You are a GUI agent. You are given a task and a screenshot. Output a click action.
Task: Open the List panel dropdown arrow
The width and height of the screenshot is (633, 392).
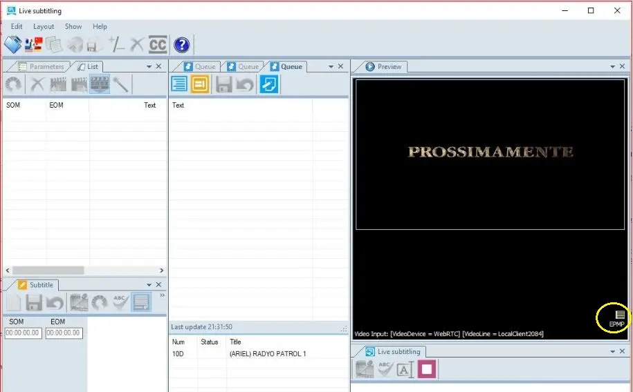pos(149,66)
